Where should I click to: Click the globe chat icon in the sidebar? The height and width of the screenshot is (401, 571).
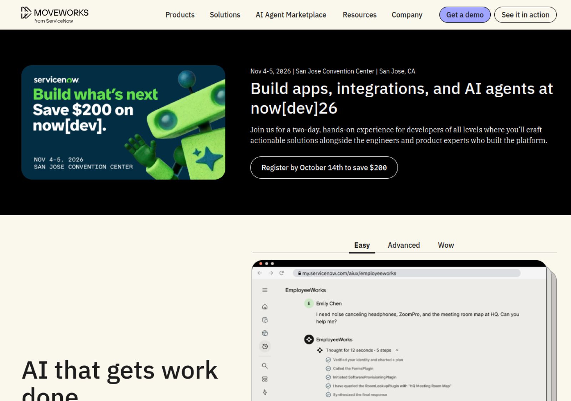click(265, 333)
